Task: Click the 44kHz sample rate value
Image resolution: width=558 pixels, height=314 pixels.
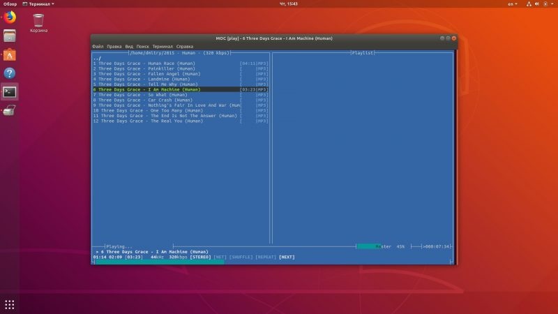Action: coord(158,257)
